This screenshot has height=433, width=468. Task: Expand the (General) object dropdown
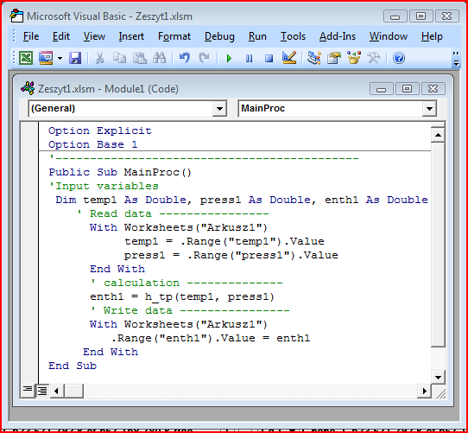pos(219,109)
